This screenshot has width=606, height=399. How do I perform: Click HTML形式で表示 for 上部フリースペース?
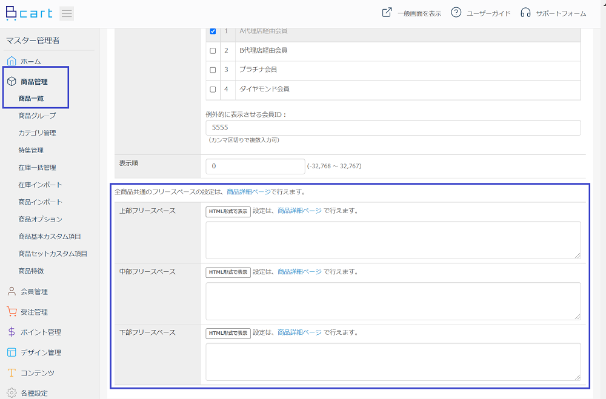228,212
